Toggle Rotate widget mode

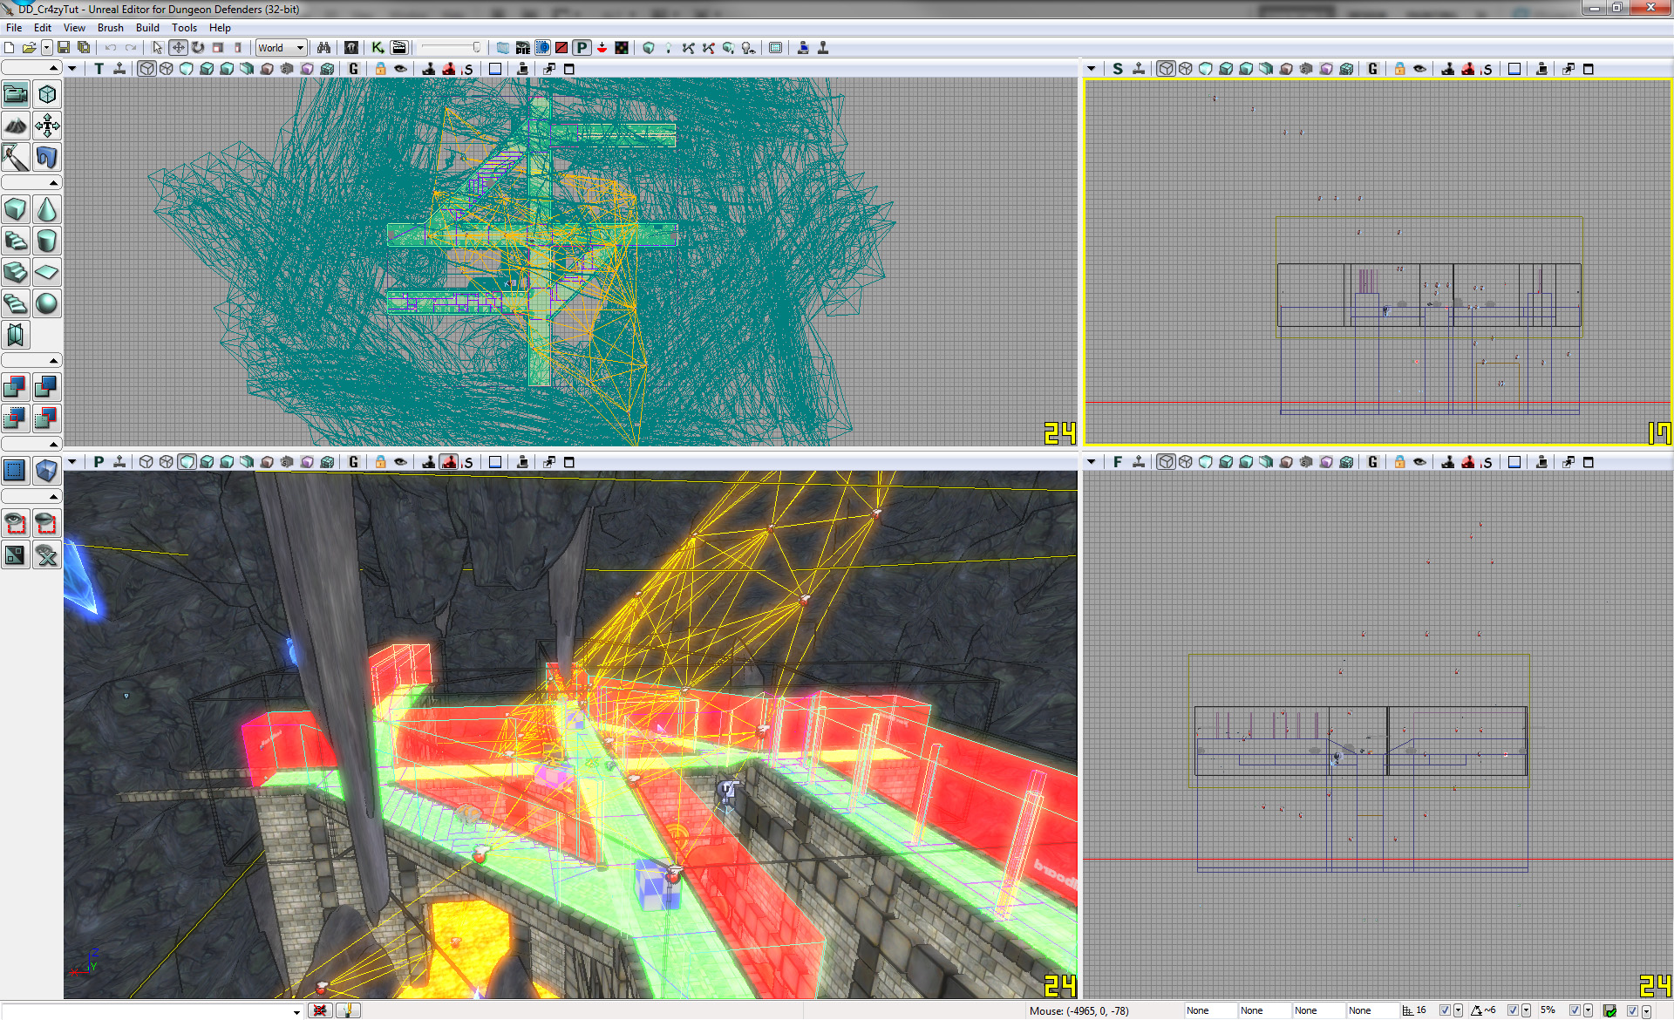pos(198,48)
